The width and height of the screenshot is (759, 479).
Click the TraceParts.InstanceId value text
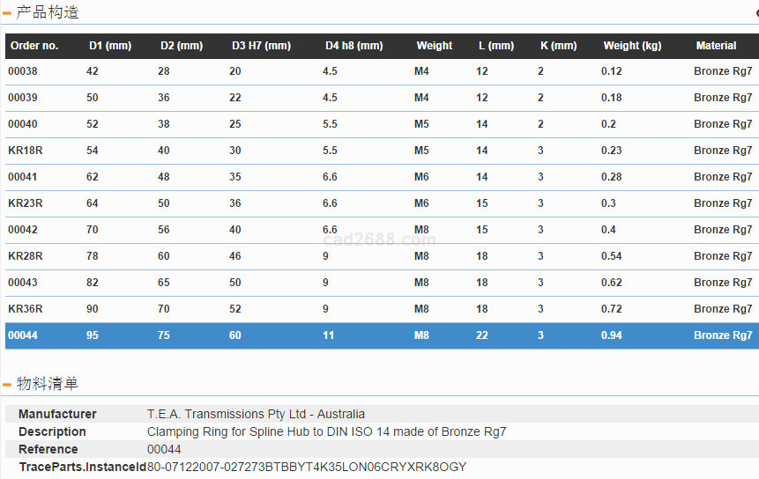tap(307, 467)
